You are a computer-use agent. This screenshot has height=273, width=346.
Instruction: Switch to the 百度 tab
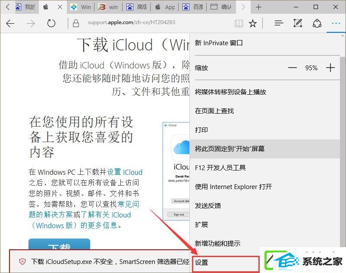pos(193,7)
